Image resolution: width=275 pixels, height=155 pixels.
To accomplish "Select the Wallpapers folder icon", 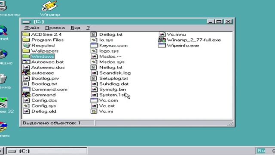I will [26, 51].
